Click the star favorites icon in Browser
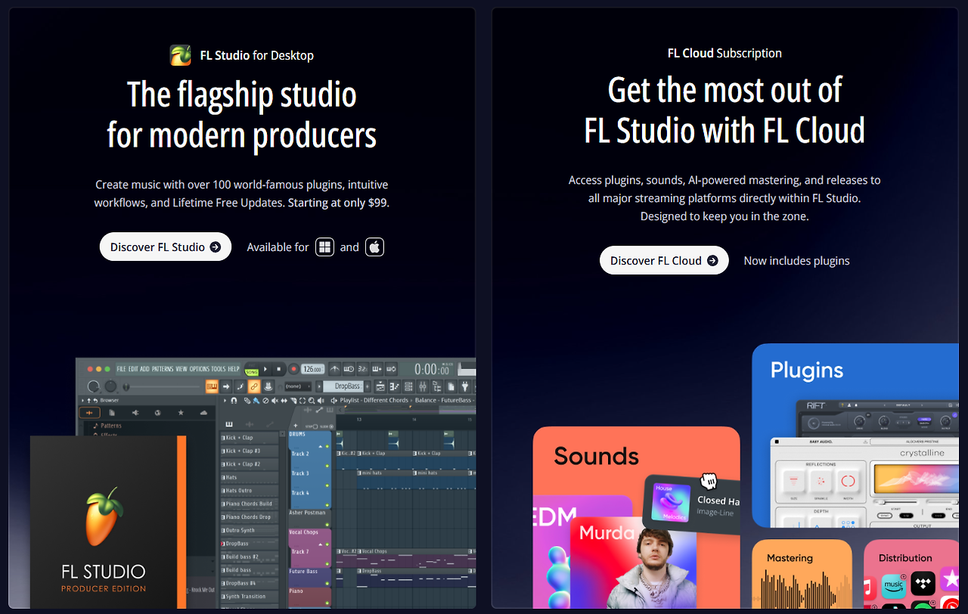The height and width of the screenshot is (614, 968). 181,413
